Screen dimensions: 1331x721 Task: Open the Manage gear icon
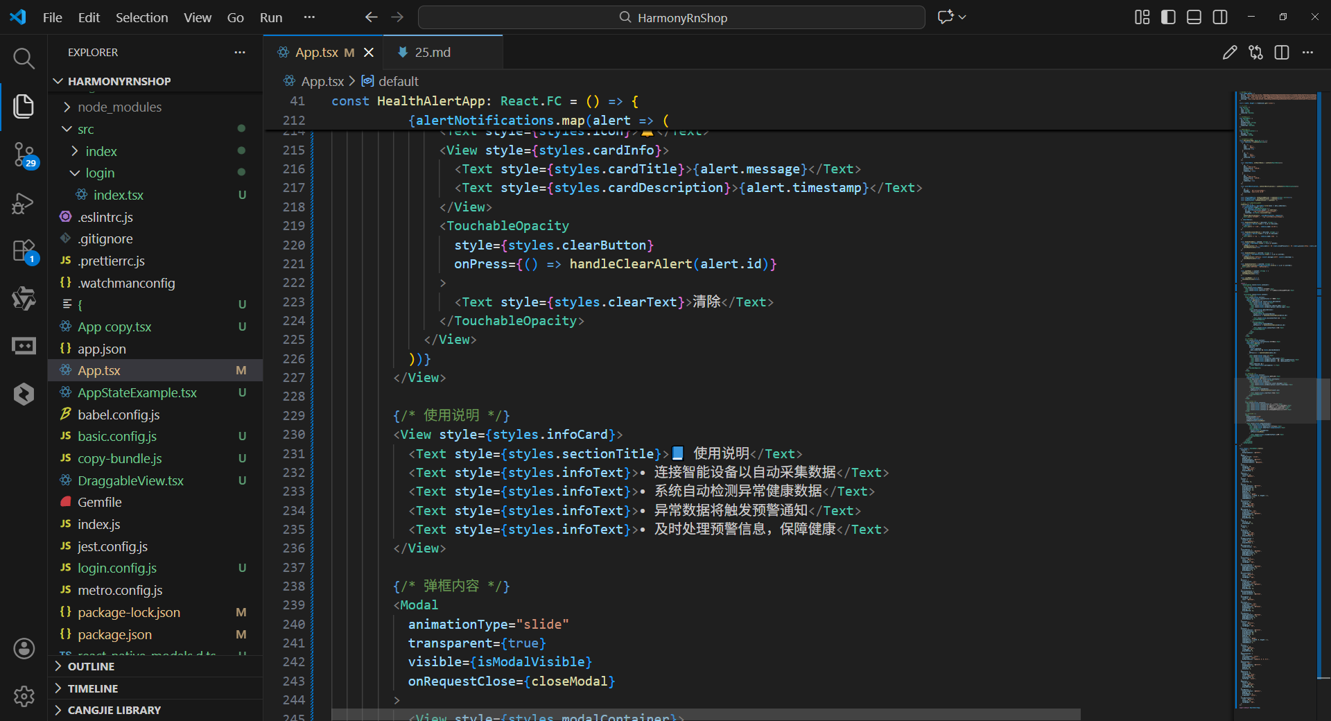click(24, 696)
